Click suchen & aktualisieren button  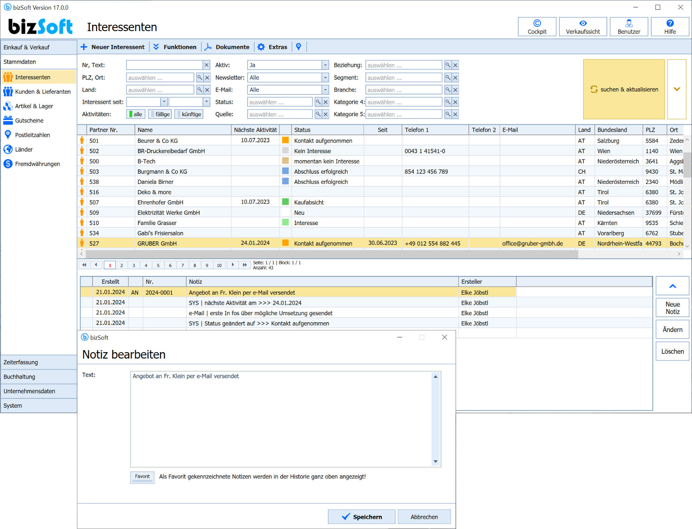624,89
